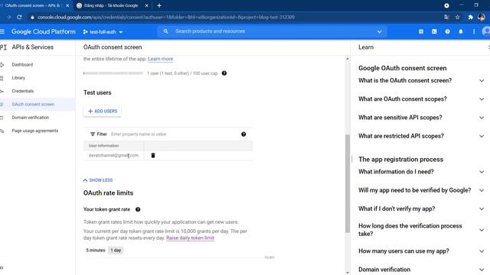Switch to the OAuth consent screen browser tab
The image size is (490, 275).
(x=33, y=5)
